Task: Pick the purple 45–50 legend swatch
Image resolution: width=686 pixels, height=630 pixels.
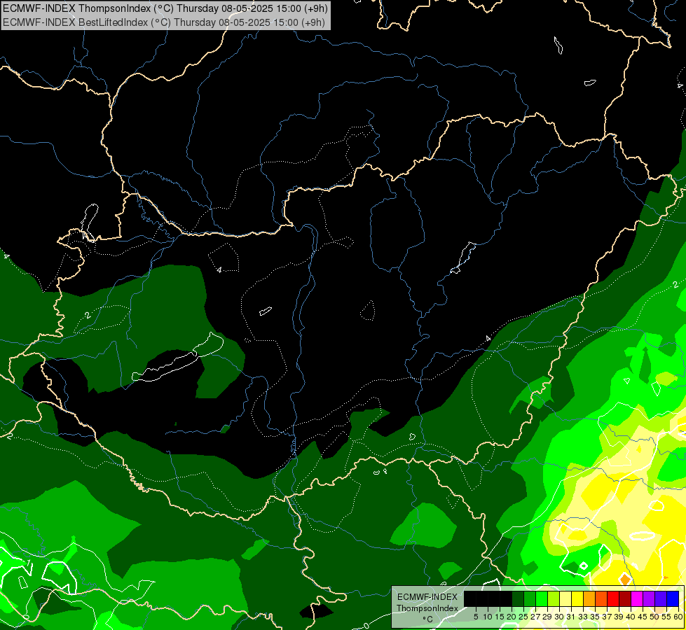Action: coord(649,598)
